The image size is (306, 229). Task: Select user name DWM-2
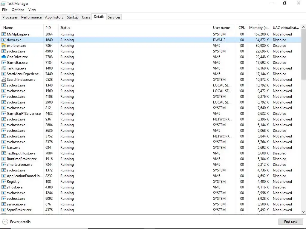click(x=219, y=40)
